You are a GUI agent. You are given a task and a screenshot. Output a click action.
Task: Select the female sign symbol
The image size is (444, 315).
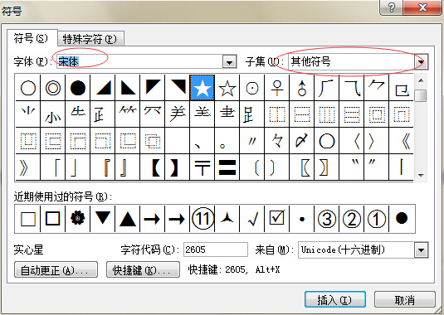click(x=277, y=88)
